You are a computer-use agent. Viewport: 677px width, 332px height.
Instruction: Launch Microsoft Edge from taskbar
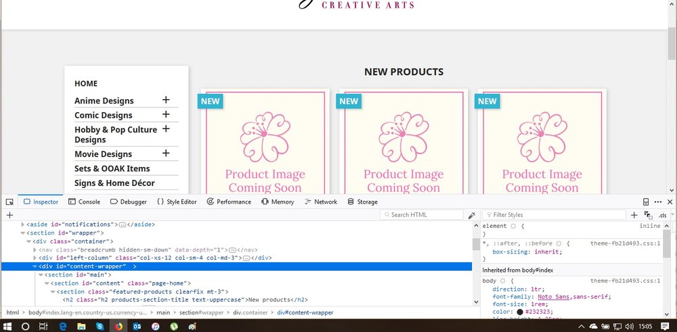click(x=63, y=327)
